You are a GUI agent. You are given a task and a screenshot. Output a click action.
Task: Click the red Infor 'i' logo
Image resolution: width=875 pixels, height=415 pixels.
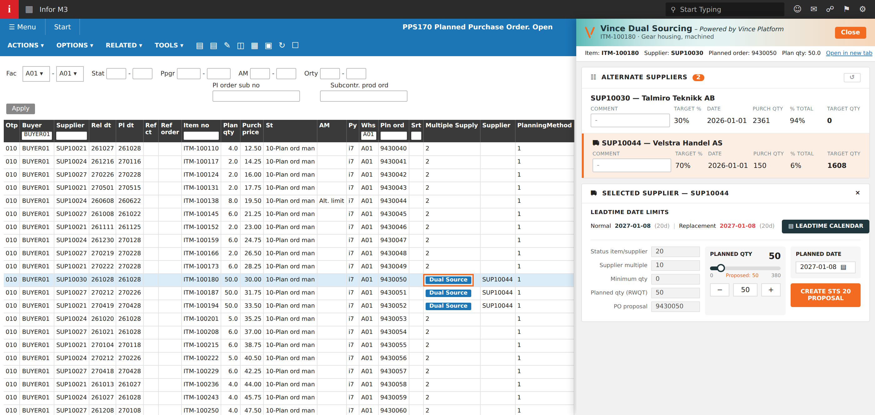coord(9,9)
